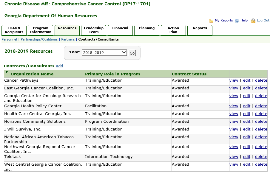Viewport: 270px width, 174px height.
Task: Click the My Reports folder icon
Action: point(211,21)
